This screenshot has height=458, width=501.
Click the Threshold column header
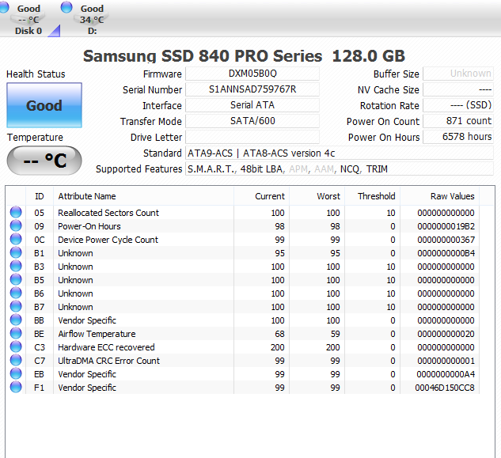pyautogui.click(x=373, y=196)
